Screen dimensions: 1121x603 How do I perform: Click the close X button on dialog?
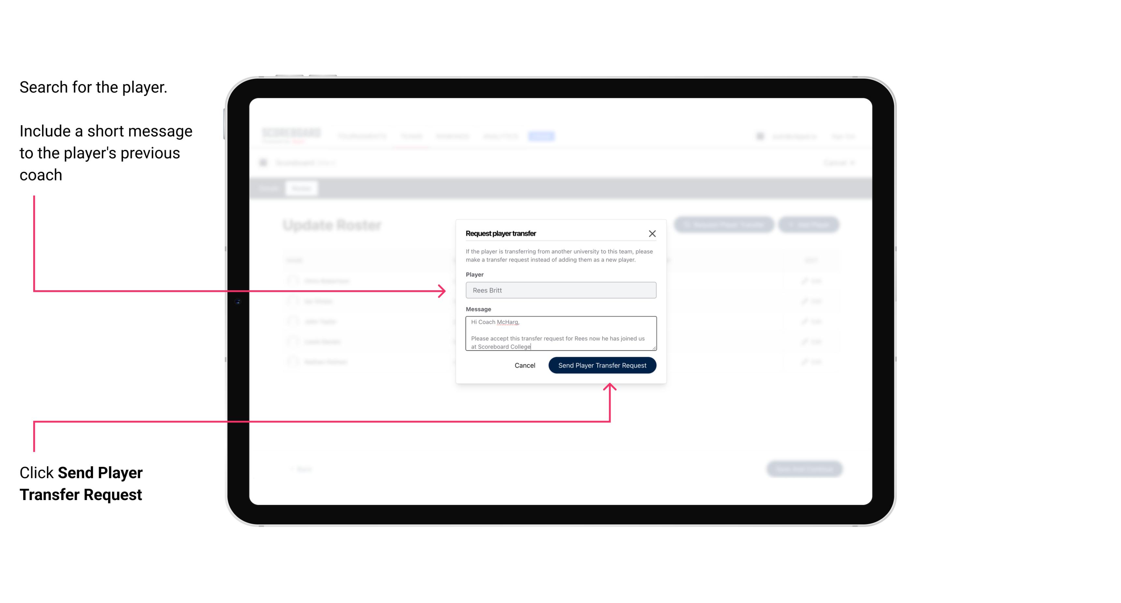point(652,233)
